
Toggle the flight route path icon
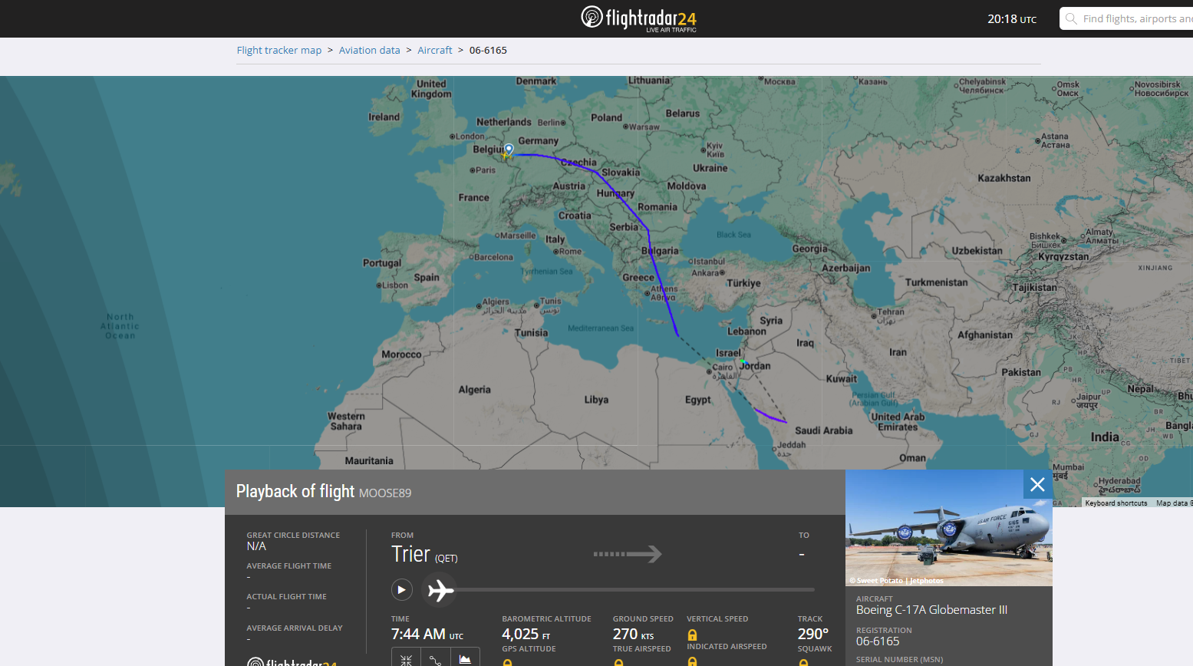point(435,659)
